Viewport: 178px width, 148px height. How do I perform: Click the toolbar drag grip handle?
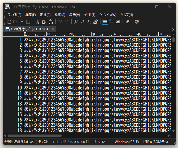click(4, 18)
